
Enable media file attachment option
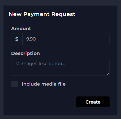pos(14,84)
